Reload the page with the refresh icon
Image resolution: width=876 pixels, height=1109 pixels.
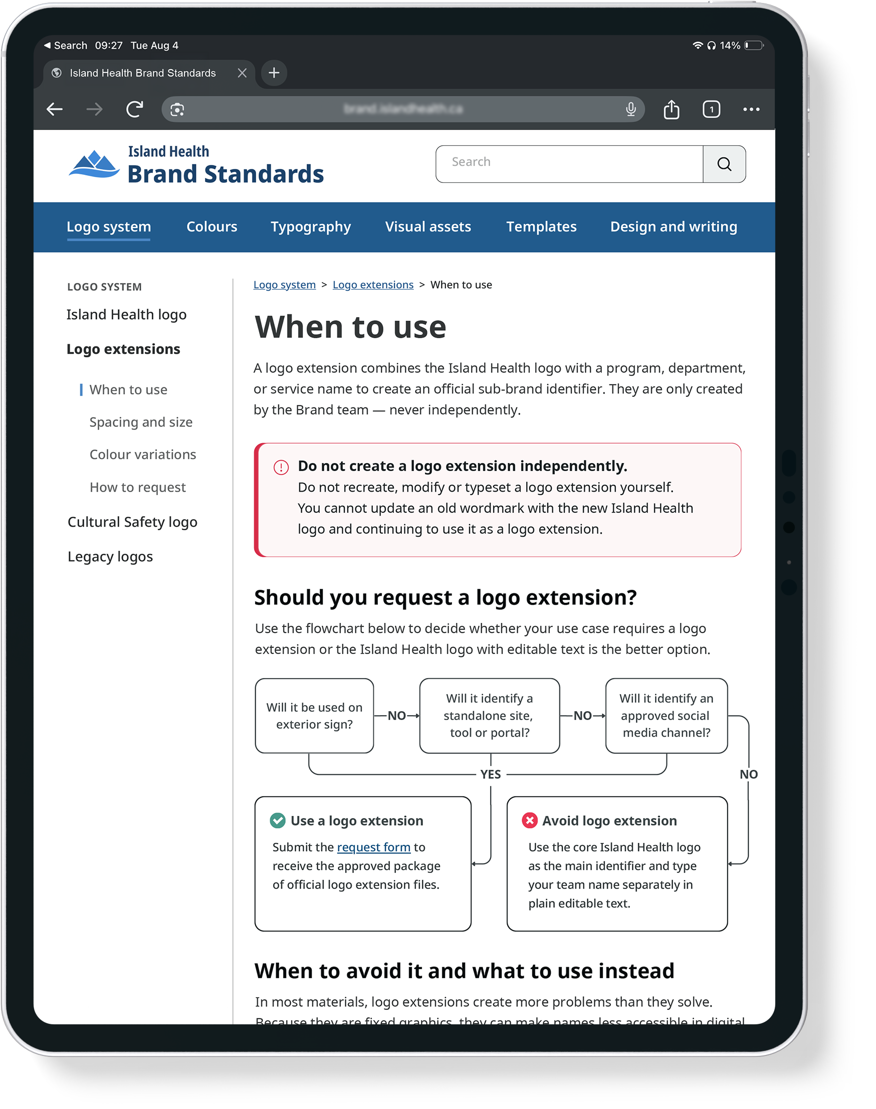coord(134,109)
